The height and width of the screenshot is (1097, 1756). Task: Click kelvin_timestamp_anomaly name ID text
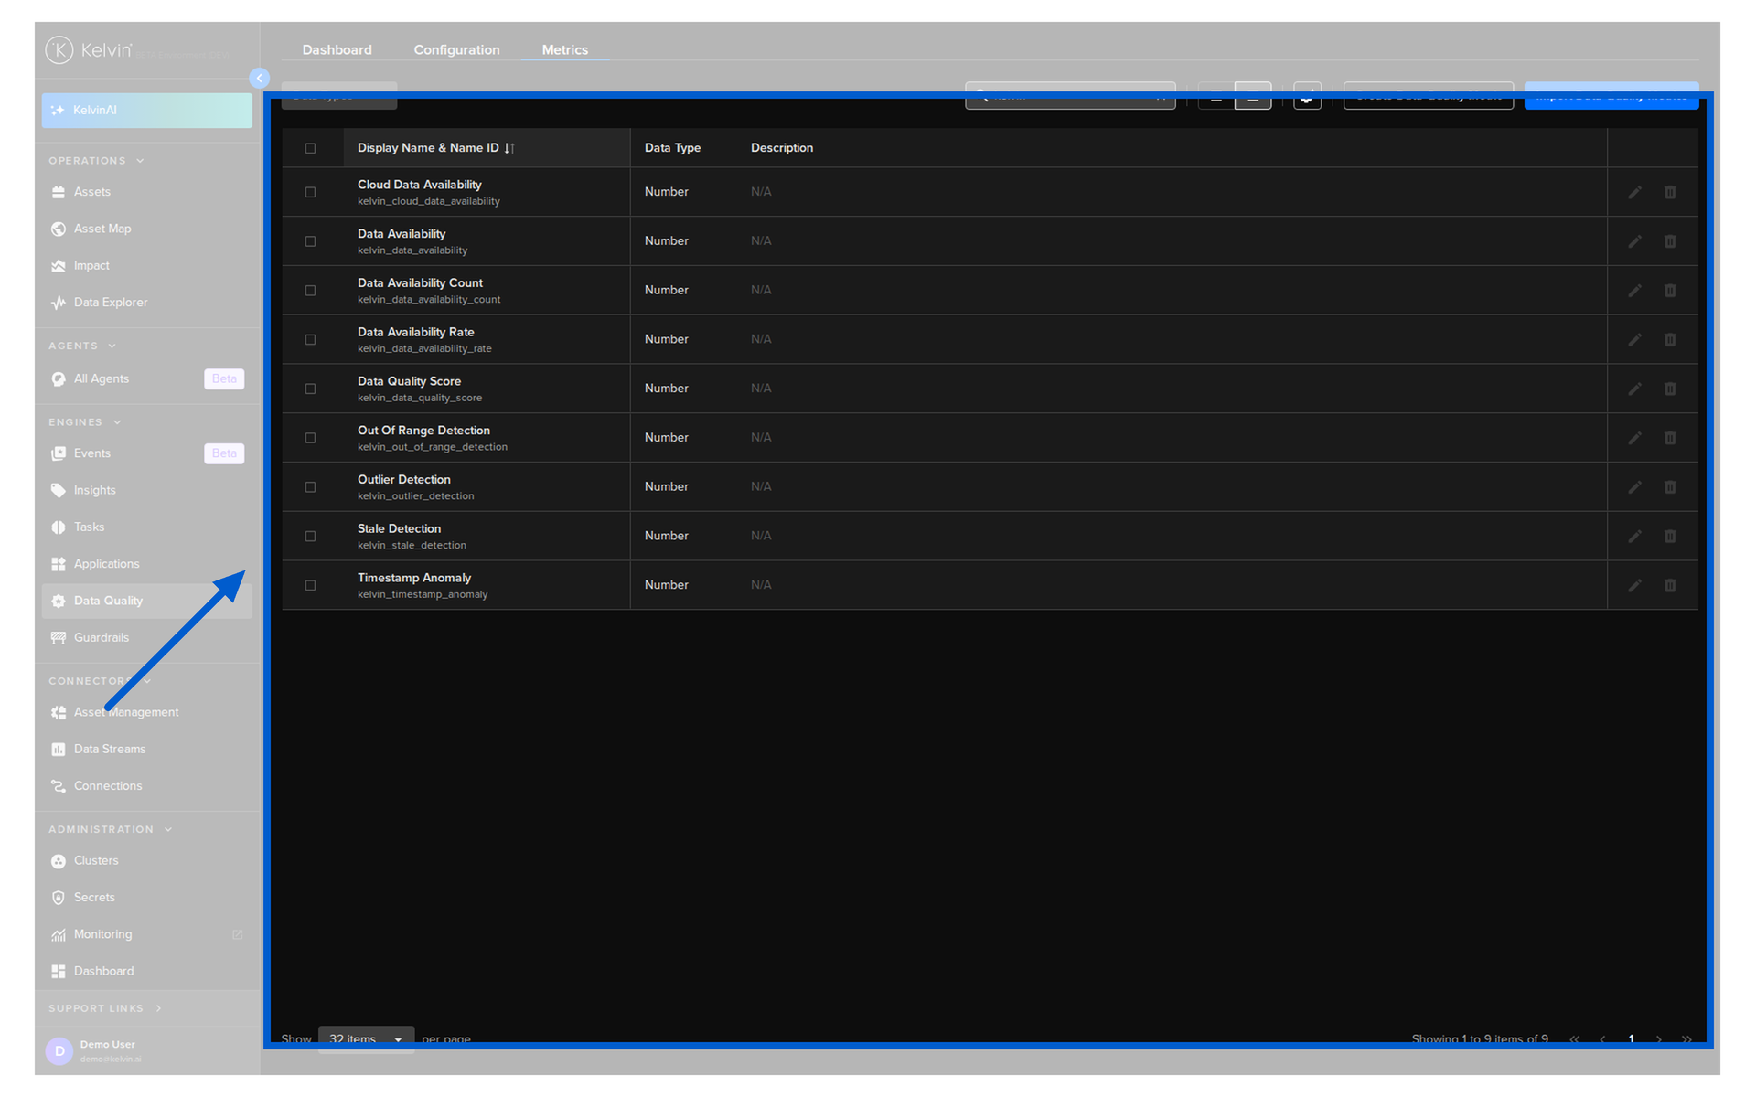(423, 595)
